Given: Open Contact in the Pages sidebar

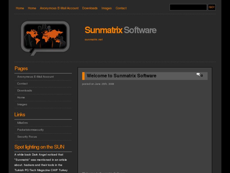Looking at the screenshot, I should coord(22,83).
